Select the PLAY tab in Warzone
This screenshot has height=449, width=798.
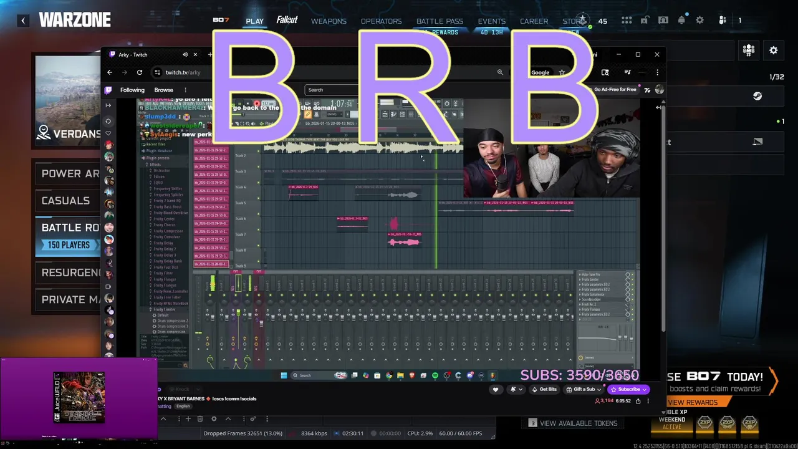(254, 21)
